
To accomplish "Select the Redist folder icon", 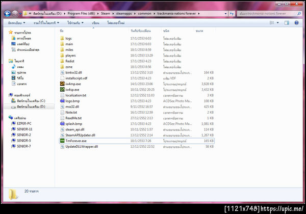I will [x=62, y=61].
